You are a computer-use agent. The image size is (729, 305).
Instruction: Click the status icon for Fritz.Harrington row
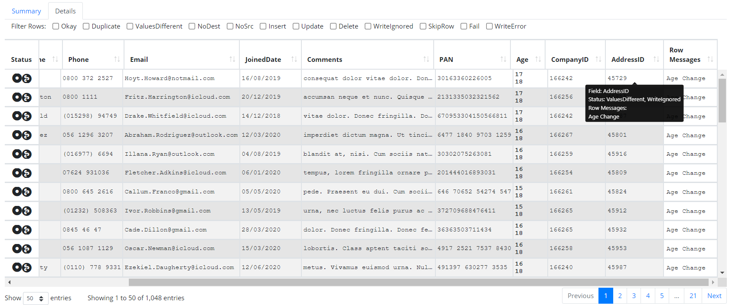point(22,97)
